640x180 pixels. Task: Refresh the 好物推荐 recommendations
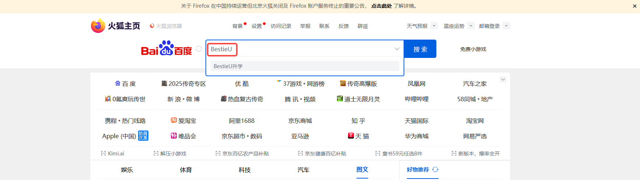(x=435, y=169)
